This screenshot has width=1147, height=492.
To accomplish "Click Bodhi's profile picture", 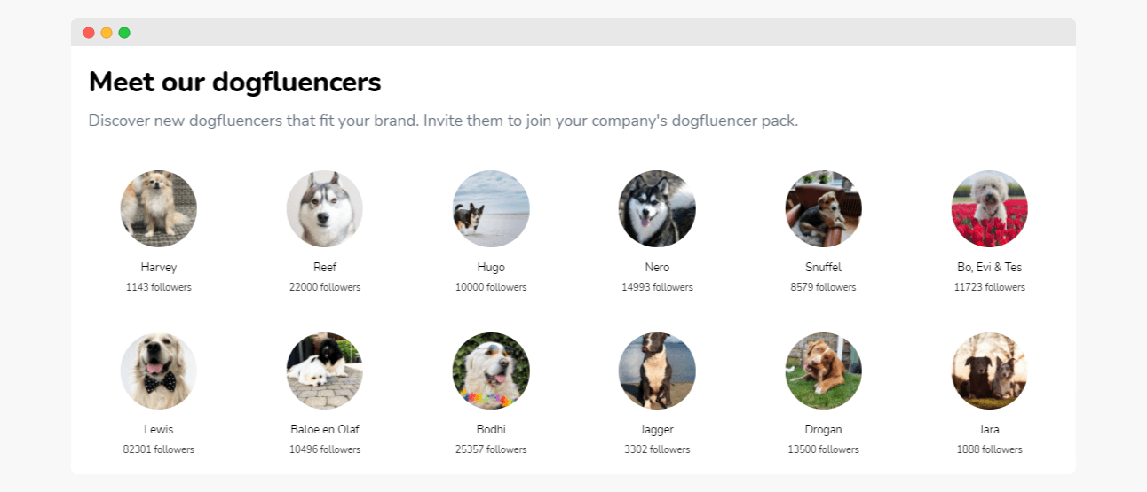I will click(x=491, y=371).
